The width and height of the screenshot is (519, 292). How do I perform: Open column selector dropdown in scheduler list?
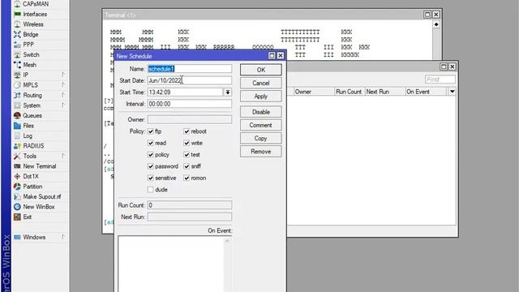tap(453, 92)
